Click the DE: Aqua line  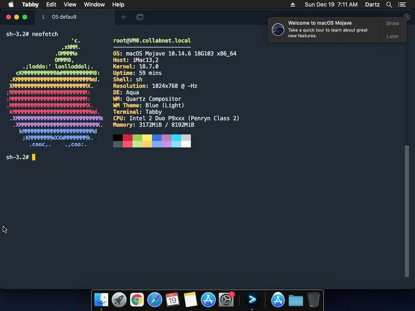pyautogui.click(x=126, y=92)
